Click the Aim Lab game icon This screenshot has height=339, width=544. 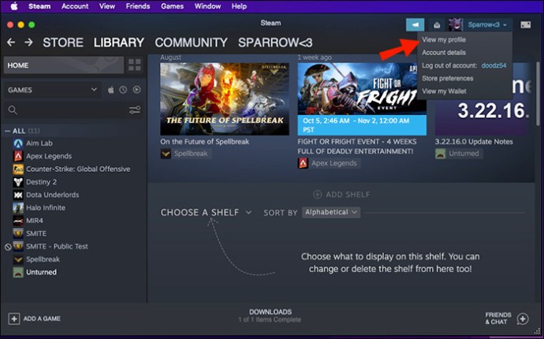click(18, 143)
